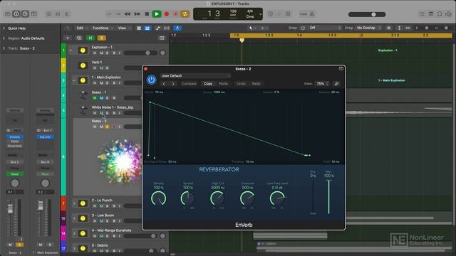Click the Redo button in EnVerb
456x256 pixels.
pos(256,84)
